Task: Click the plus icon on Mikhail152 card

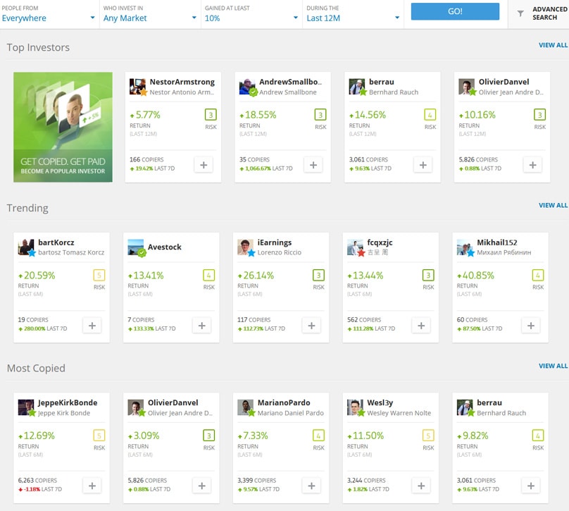Action: [530, 326]
